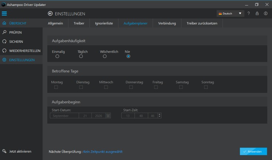This screenshot has width=272, height=160.
Task: Open the help question mark icon
Action: [249, 14]
